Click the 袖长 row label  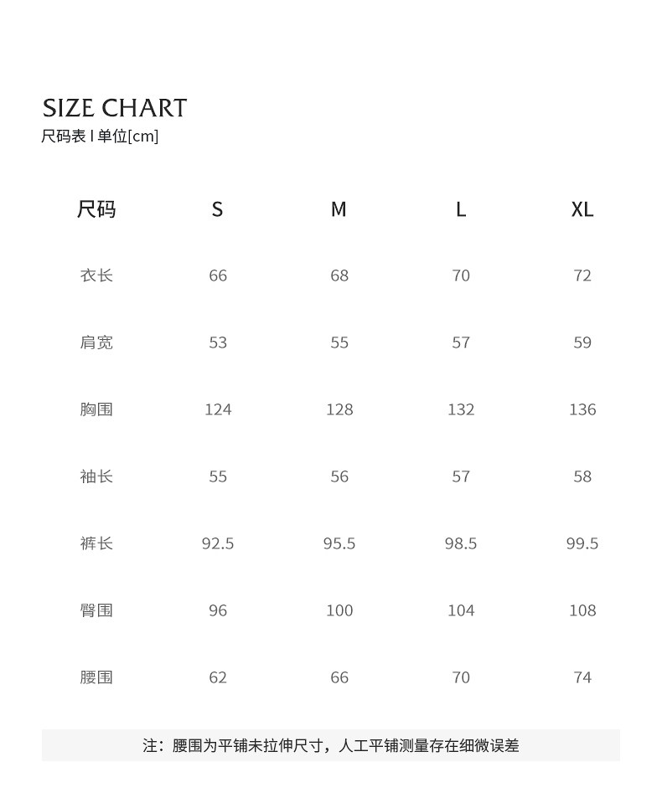pyautogui.click(x=96, y=476)
